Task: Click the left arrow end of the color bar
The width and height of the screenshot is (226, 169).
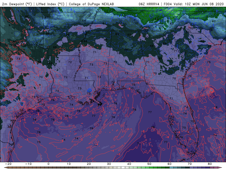Action: (x=6, y=168)
